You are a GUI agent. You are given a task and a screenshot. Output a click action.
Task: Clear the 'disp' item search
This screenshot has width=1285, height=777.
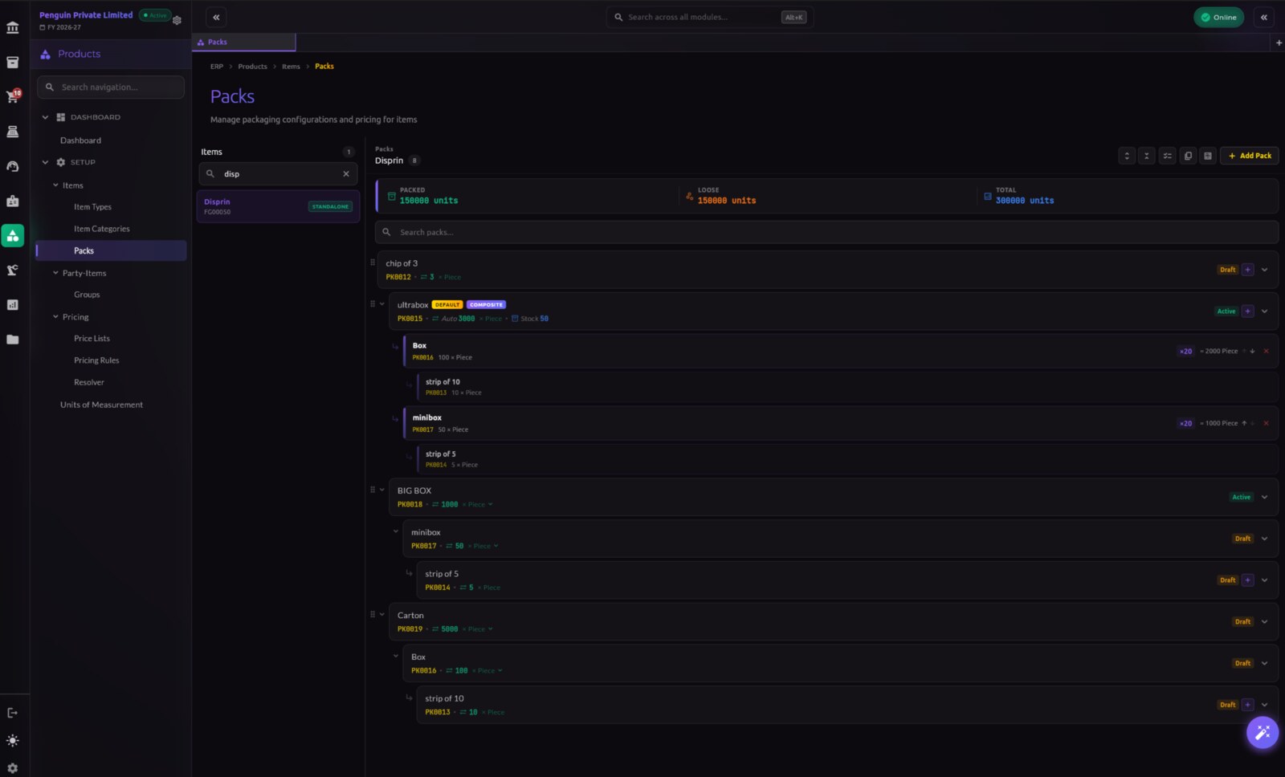coord(346,174)
